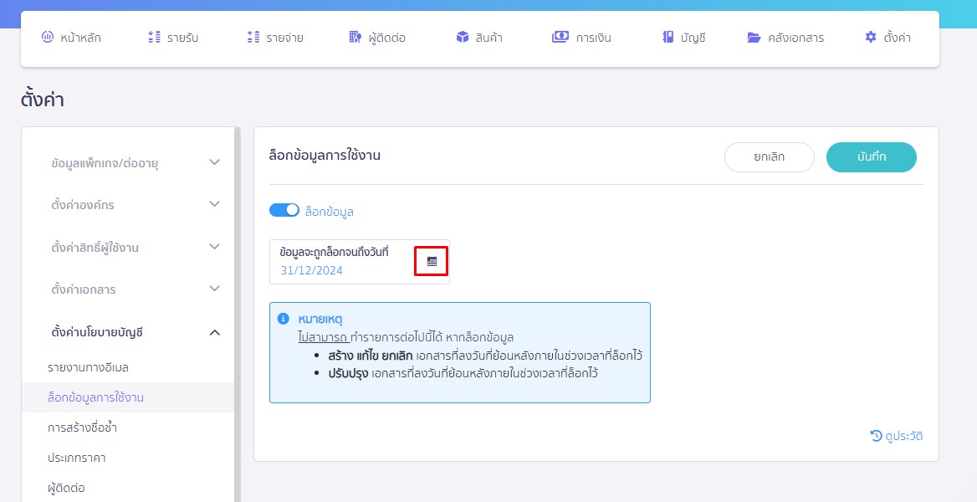The height and width of the screenshot is (502, 977).
Task: Click the history clock icon beside ดูประวัติ
Action: pos(876,436)
